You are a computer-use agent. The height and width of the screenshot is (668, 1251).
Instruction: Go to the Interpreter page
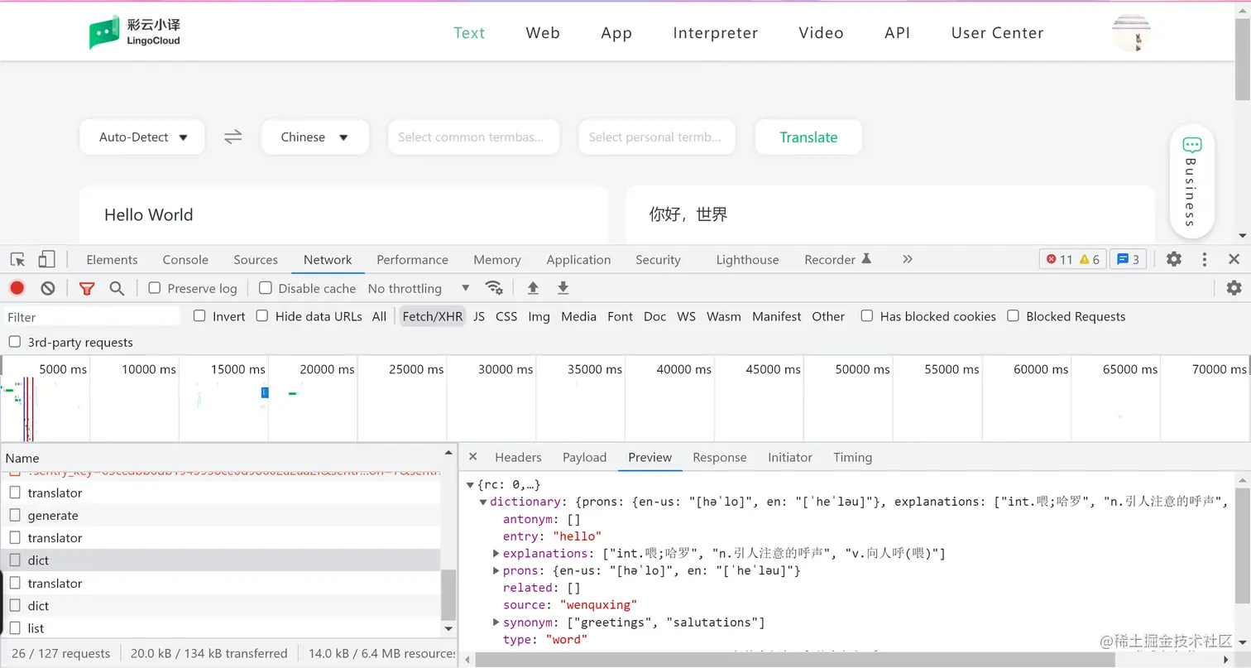[716, 33]
